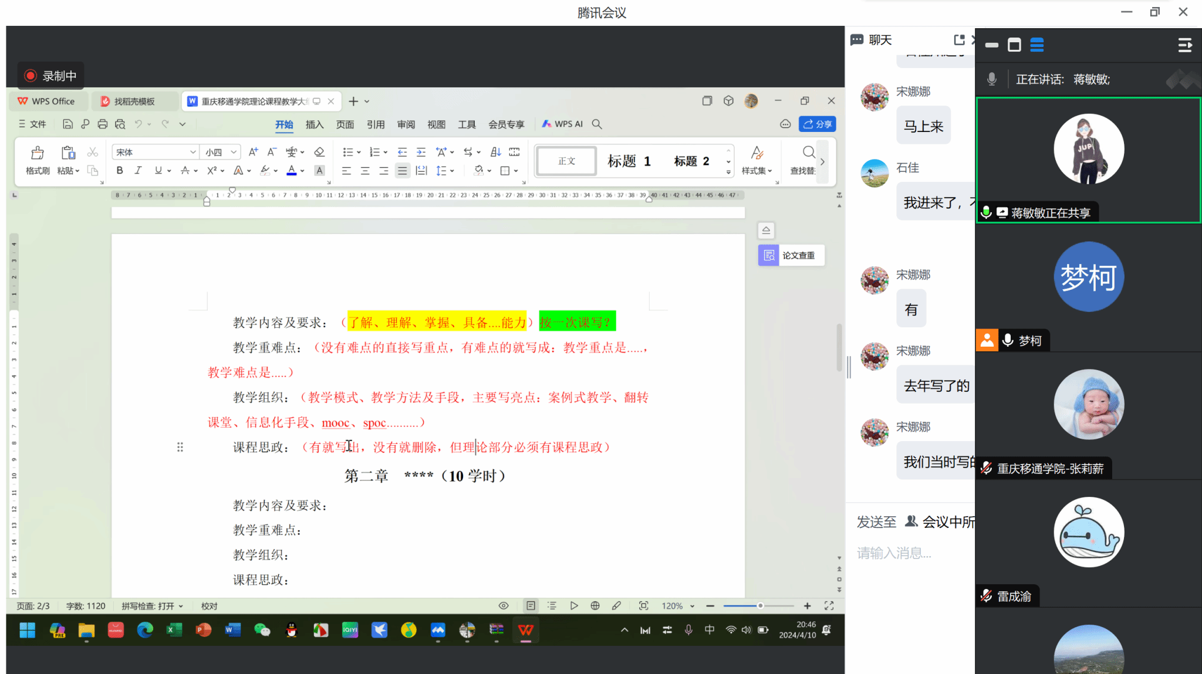This screenshot has width=1202, height=674.
Task: Click the 论文查重 sidebar icon
Action: 768,255
